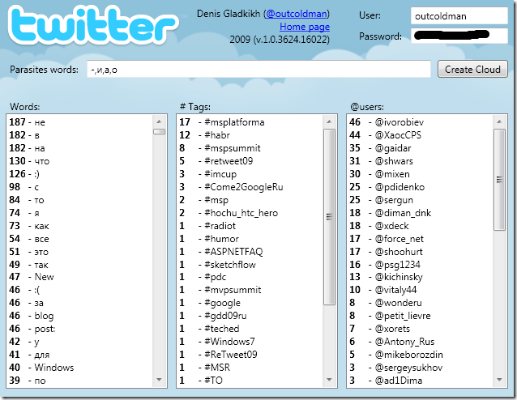517x400 pixels.
Task: Select tag row #sketchflow
Action: 250,265
